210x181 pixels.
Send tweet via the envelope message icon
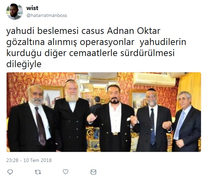pyautogui.click(x=93, y=172)
